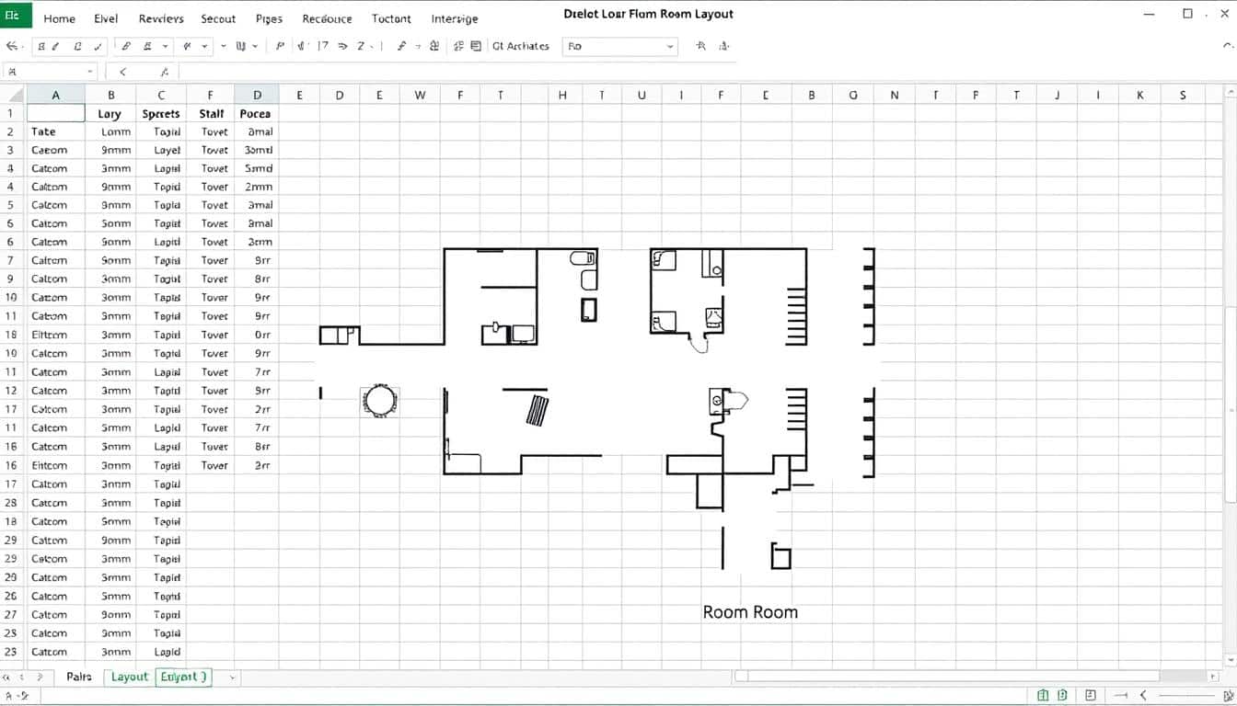Click the fx insert function icon
The image size is (1237, 706).
[164, 72]
